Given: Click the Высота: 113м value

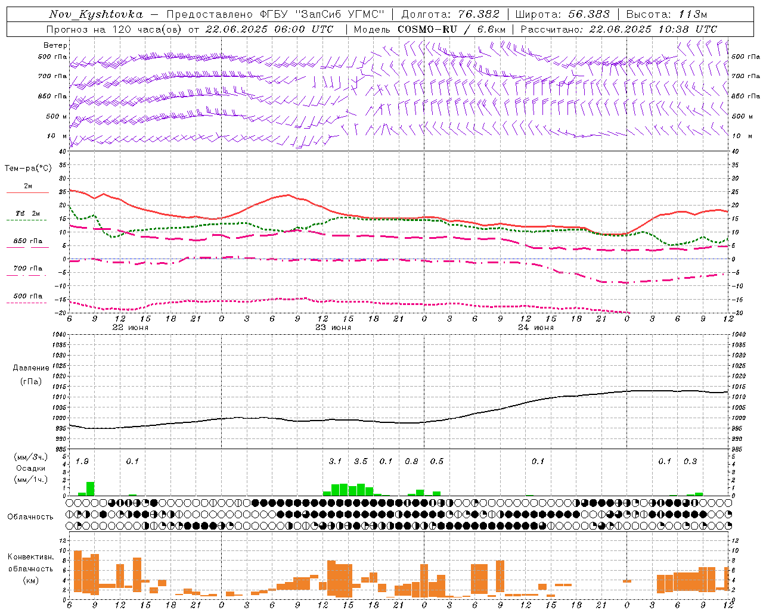Looking at the screenshot, I should coord(666,14).
